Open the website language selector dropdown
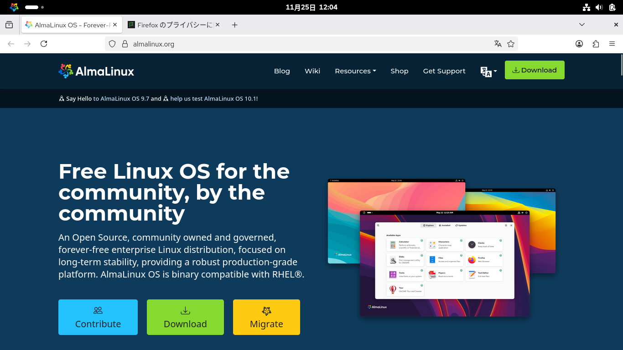Screen dimensions: 623x350 pyautogui.click(x=488, y=72)
